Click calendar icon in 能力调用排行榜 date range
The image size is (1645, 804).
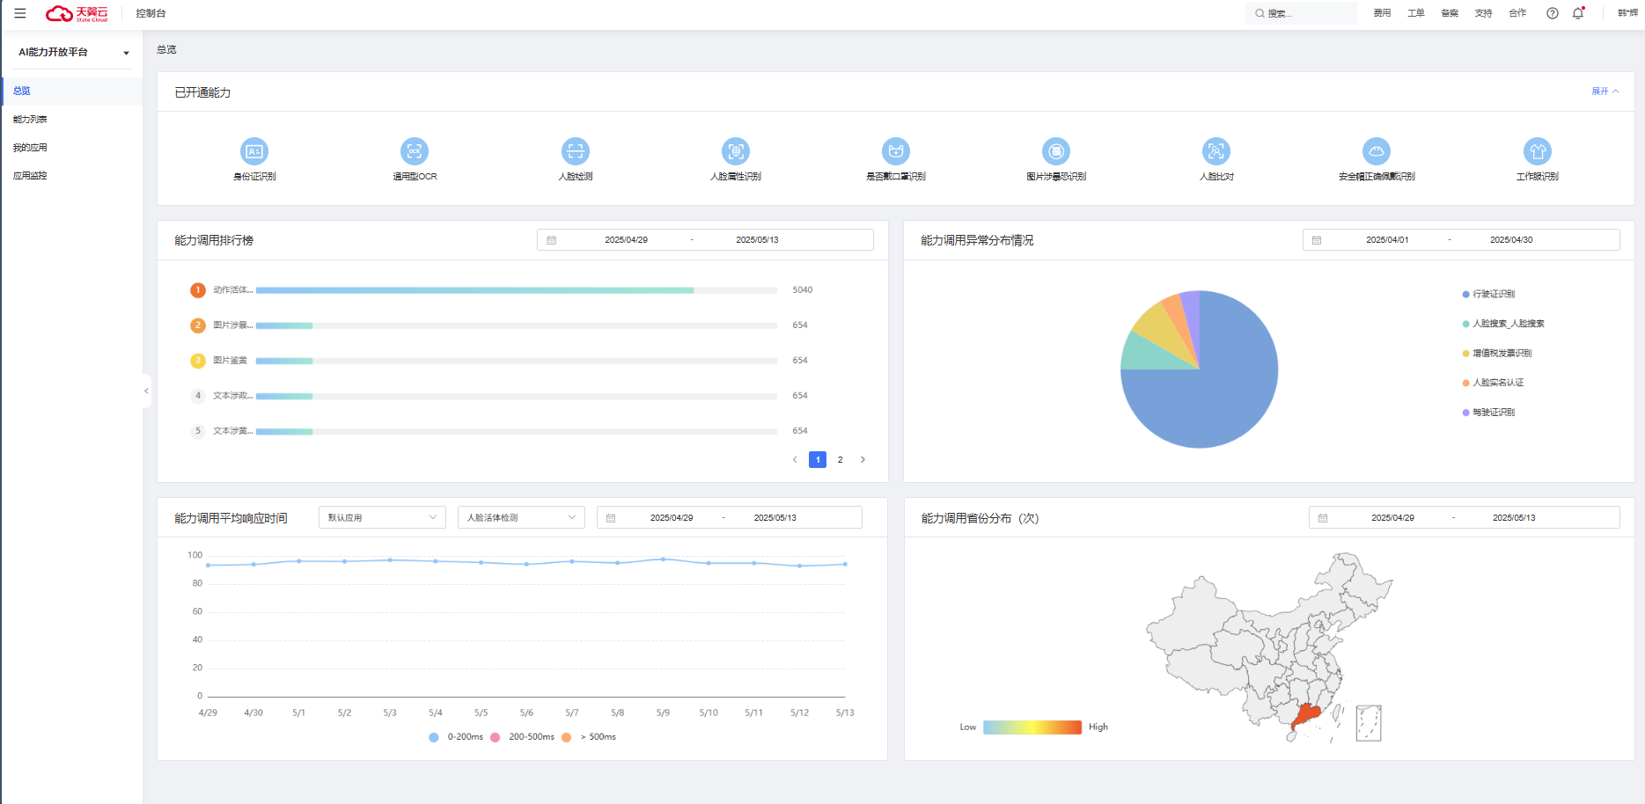pos(552,240)
